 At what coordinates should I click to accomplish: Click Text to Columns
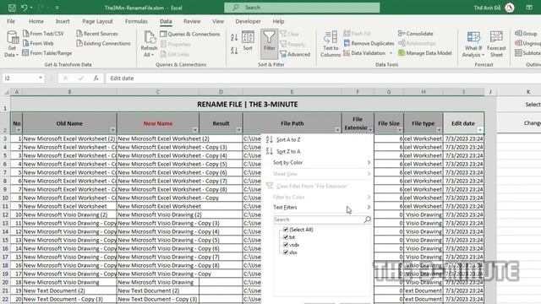pos(331,44)
